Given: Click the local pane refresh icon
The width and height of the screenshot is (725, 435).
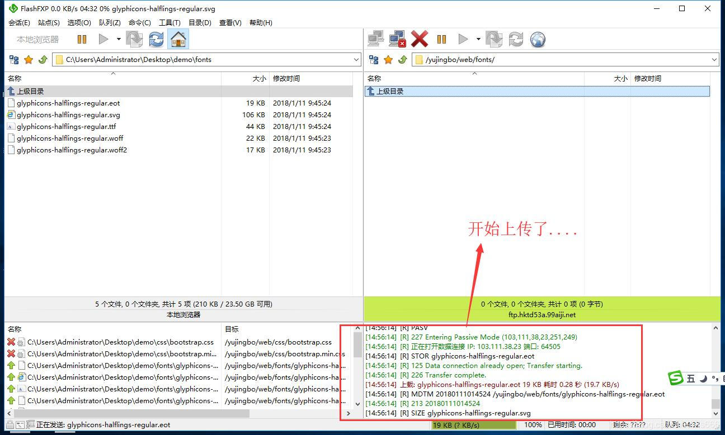Looking at the screenshot, I should tap(156, 39).
